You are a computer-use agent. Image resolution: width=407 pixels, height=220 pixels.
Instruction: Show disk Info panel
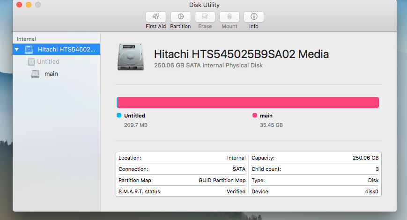coord(253,17)
